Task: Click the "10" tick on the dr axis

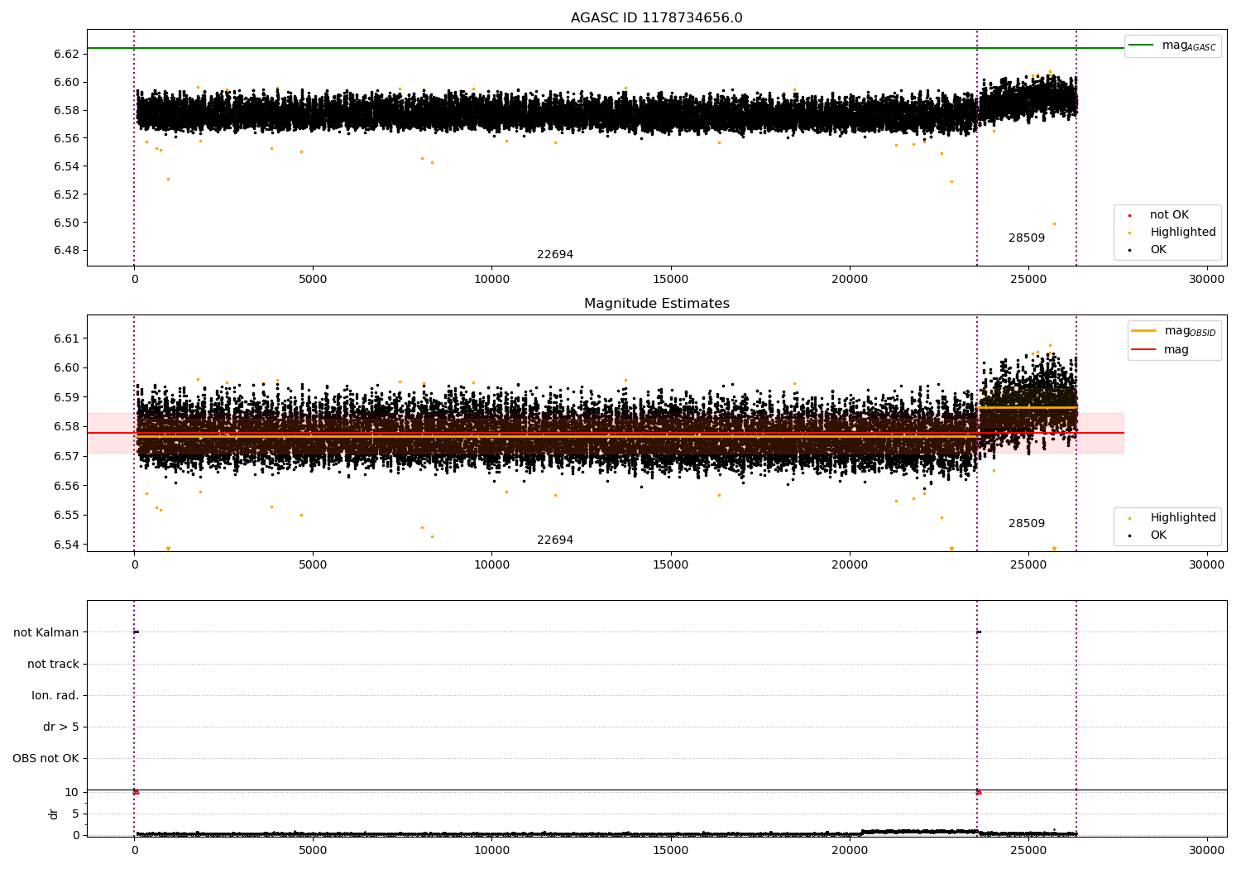Action: pyautogui.click(x=72, y=793)
